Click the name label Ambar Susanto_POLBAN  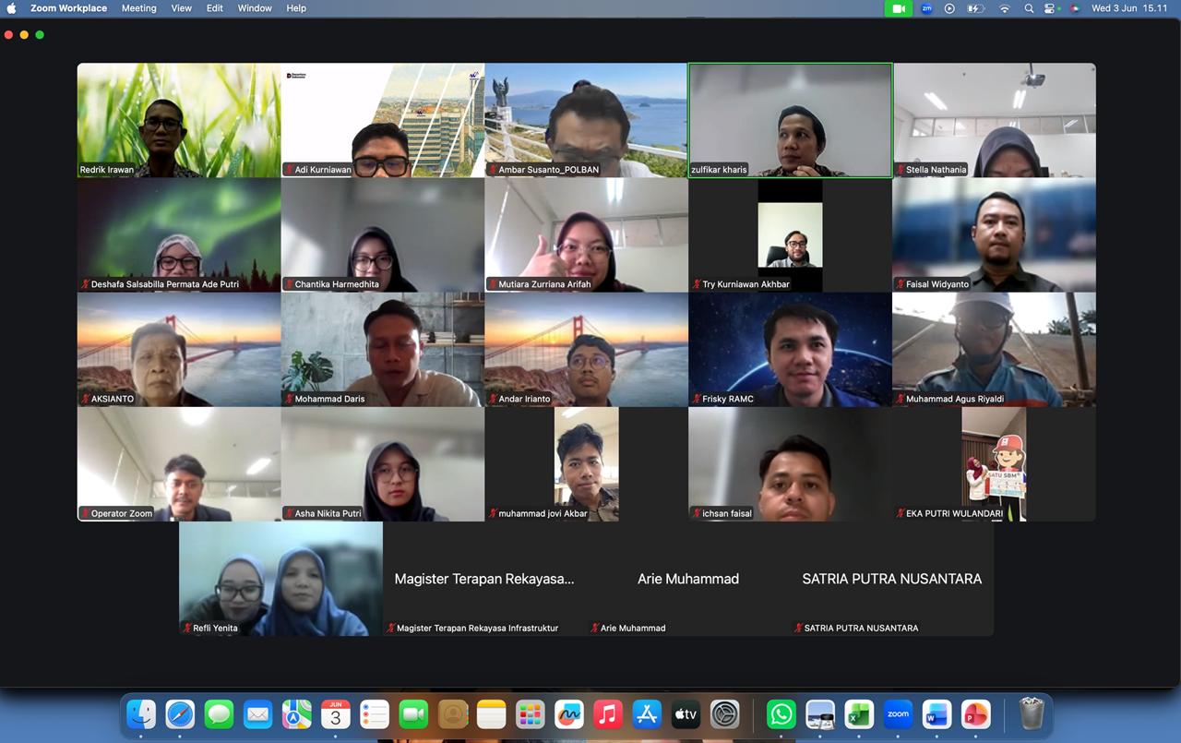coord(548,170)
